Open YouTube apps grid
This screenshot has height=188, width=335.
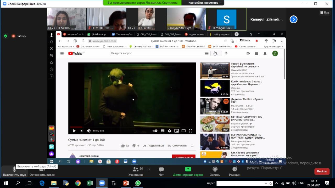[256, 53]
